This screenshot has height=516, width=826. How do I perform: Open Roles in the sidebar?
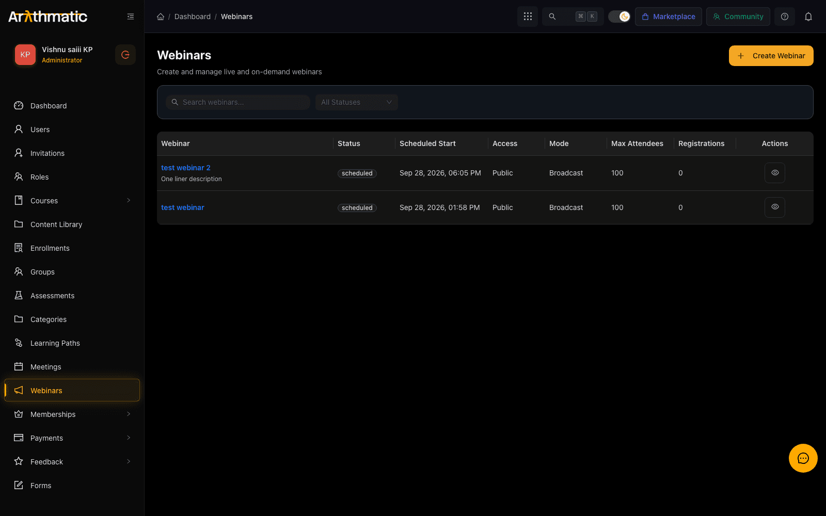pyautogui.click(x=72, y=177)
